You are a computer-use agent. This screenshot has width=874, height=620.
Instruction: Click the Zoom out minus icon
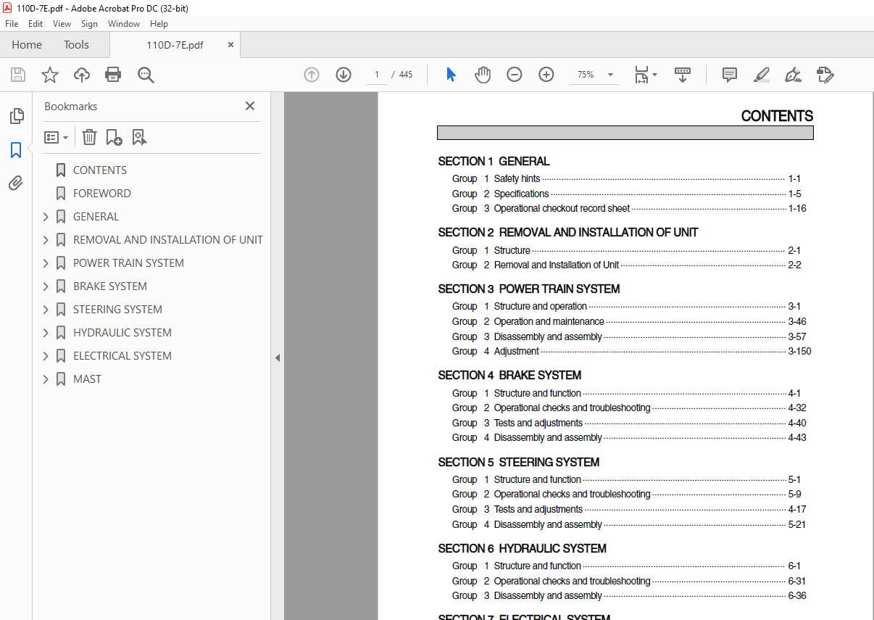pos(515,75)
